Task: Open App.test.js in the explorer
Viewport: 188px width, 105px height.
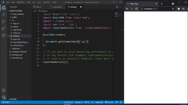Action: pos(17,30)
